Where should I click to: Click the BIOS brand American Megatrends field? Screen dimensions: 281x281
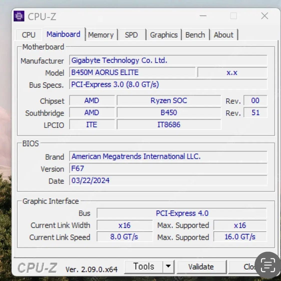pyautogui.click(x=168, y=156)
